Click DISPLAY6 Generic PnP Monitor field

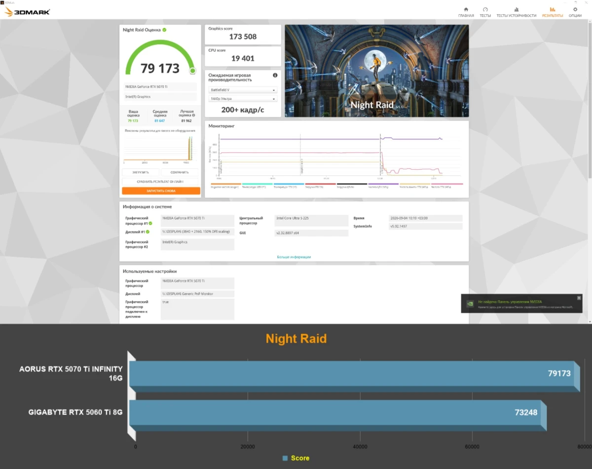197,294
